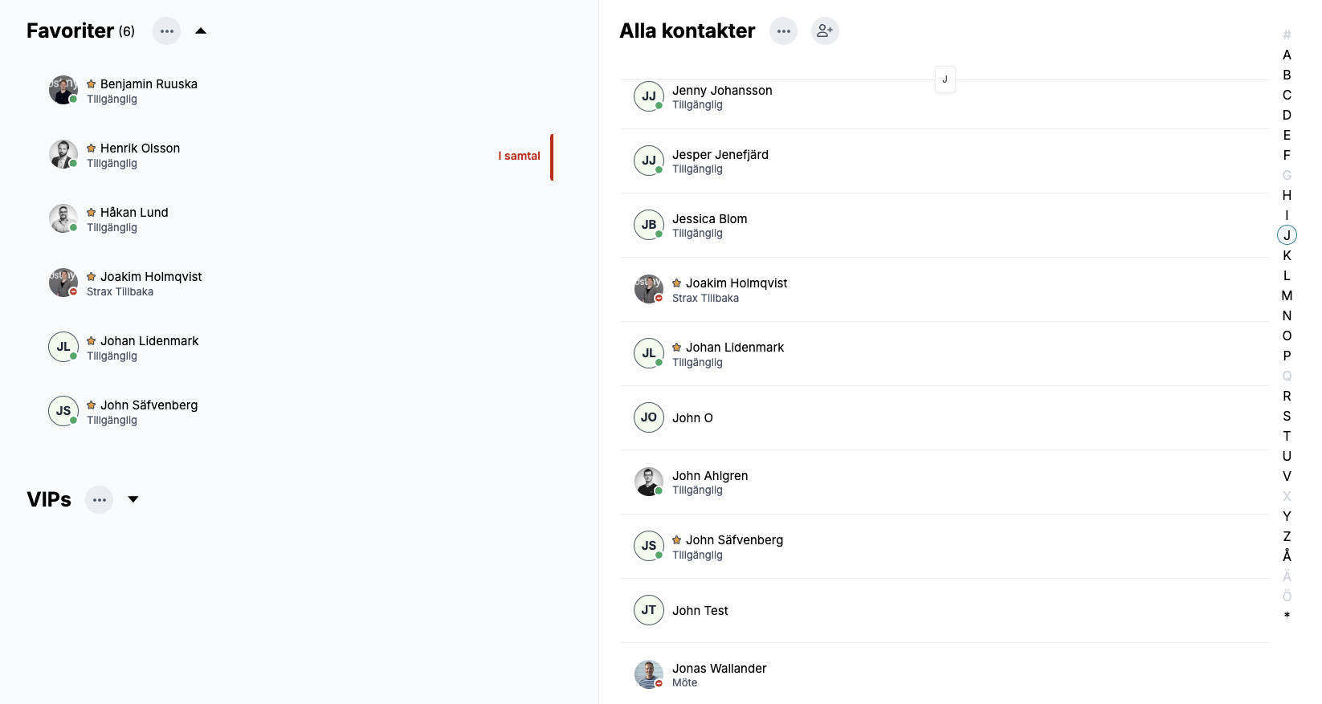1322x704 pixels.
Task: Toggle favorite star for Henrik Olsson
Action: click(92, 149)
